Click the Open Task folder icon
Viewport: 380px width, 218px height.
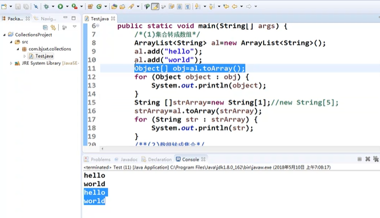122,6
